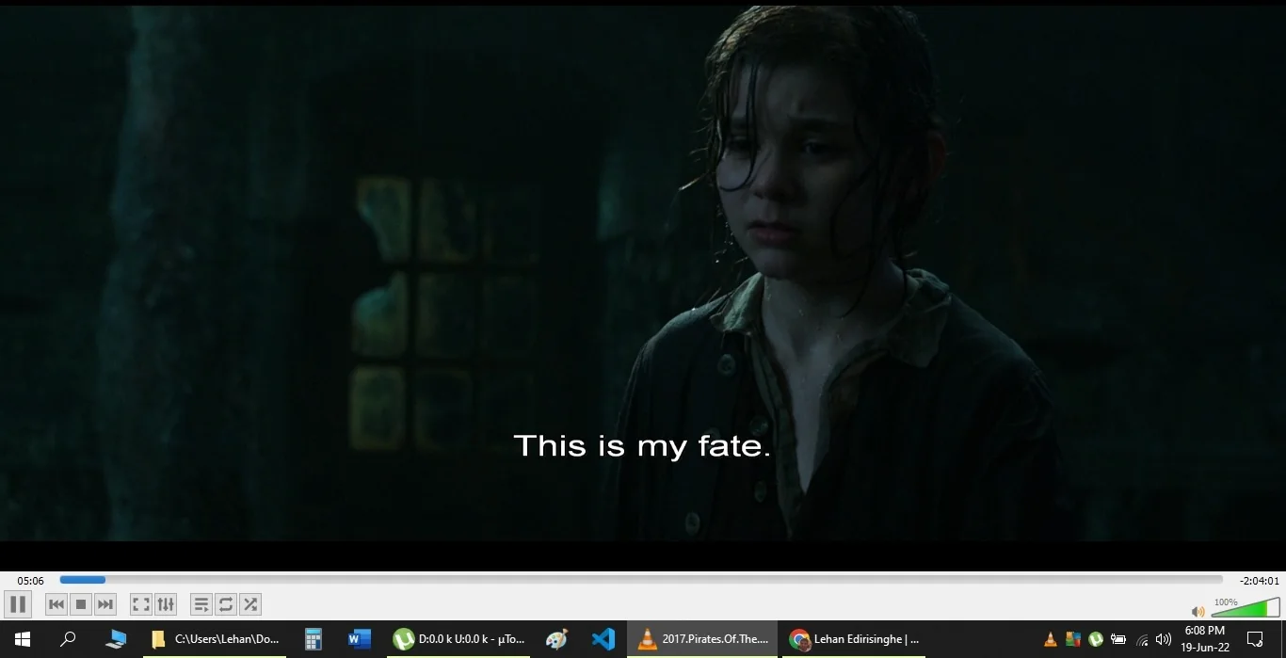Toggle the remaining time -2:04:01 display
Image resolution: width=1286 pixels, height=658 pixels.
tap(1260, 581)
